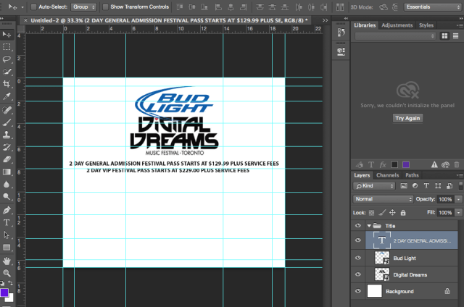Switch to the Channels tab
Image resolution: width=464 pixels, height=307 pixels.
387,175
